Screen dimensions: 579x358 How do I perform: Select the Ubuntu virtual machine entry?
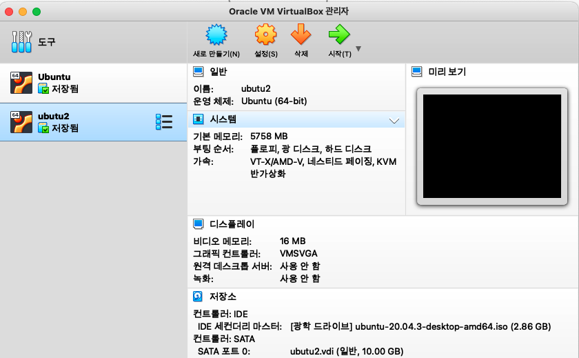(x=94, y=83)
